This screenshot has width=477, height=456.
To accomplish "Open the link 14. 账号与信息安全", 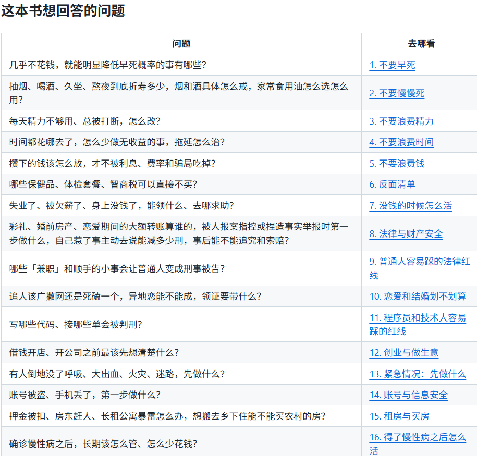I will pyautogui.click(x=409, y=395).
